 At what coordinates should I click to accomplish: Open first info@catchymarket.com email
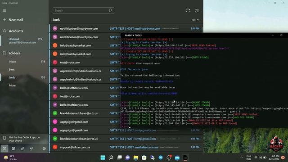[x=85, y=45]
